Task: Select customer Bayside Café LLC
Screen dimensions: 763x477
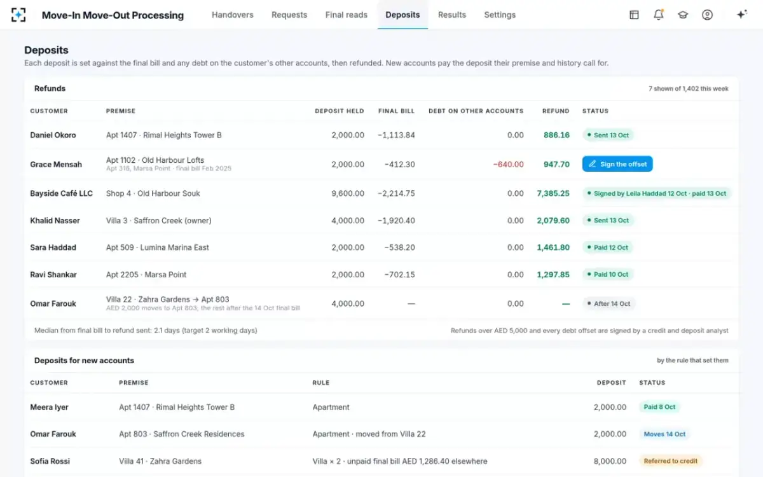Action: click(61, 193)
